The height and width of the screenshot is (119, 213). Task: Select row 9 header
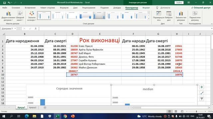coord(3,71)
